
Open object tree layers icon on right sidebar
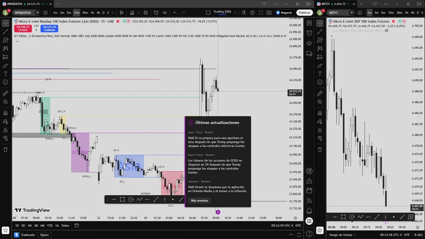(x=309, y=43)
